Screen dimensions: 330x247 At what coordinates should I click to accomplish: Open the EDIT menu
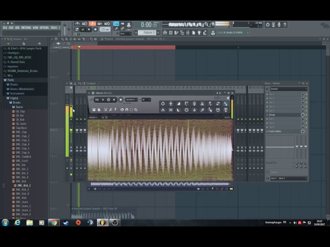(x=11, y=28)
